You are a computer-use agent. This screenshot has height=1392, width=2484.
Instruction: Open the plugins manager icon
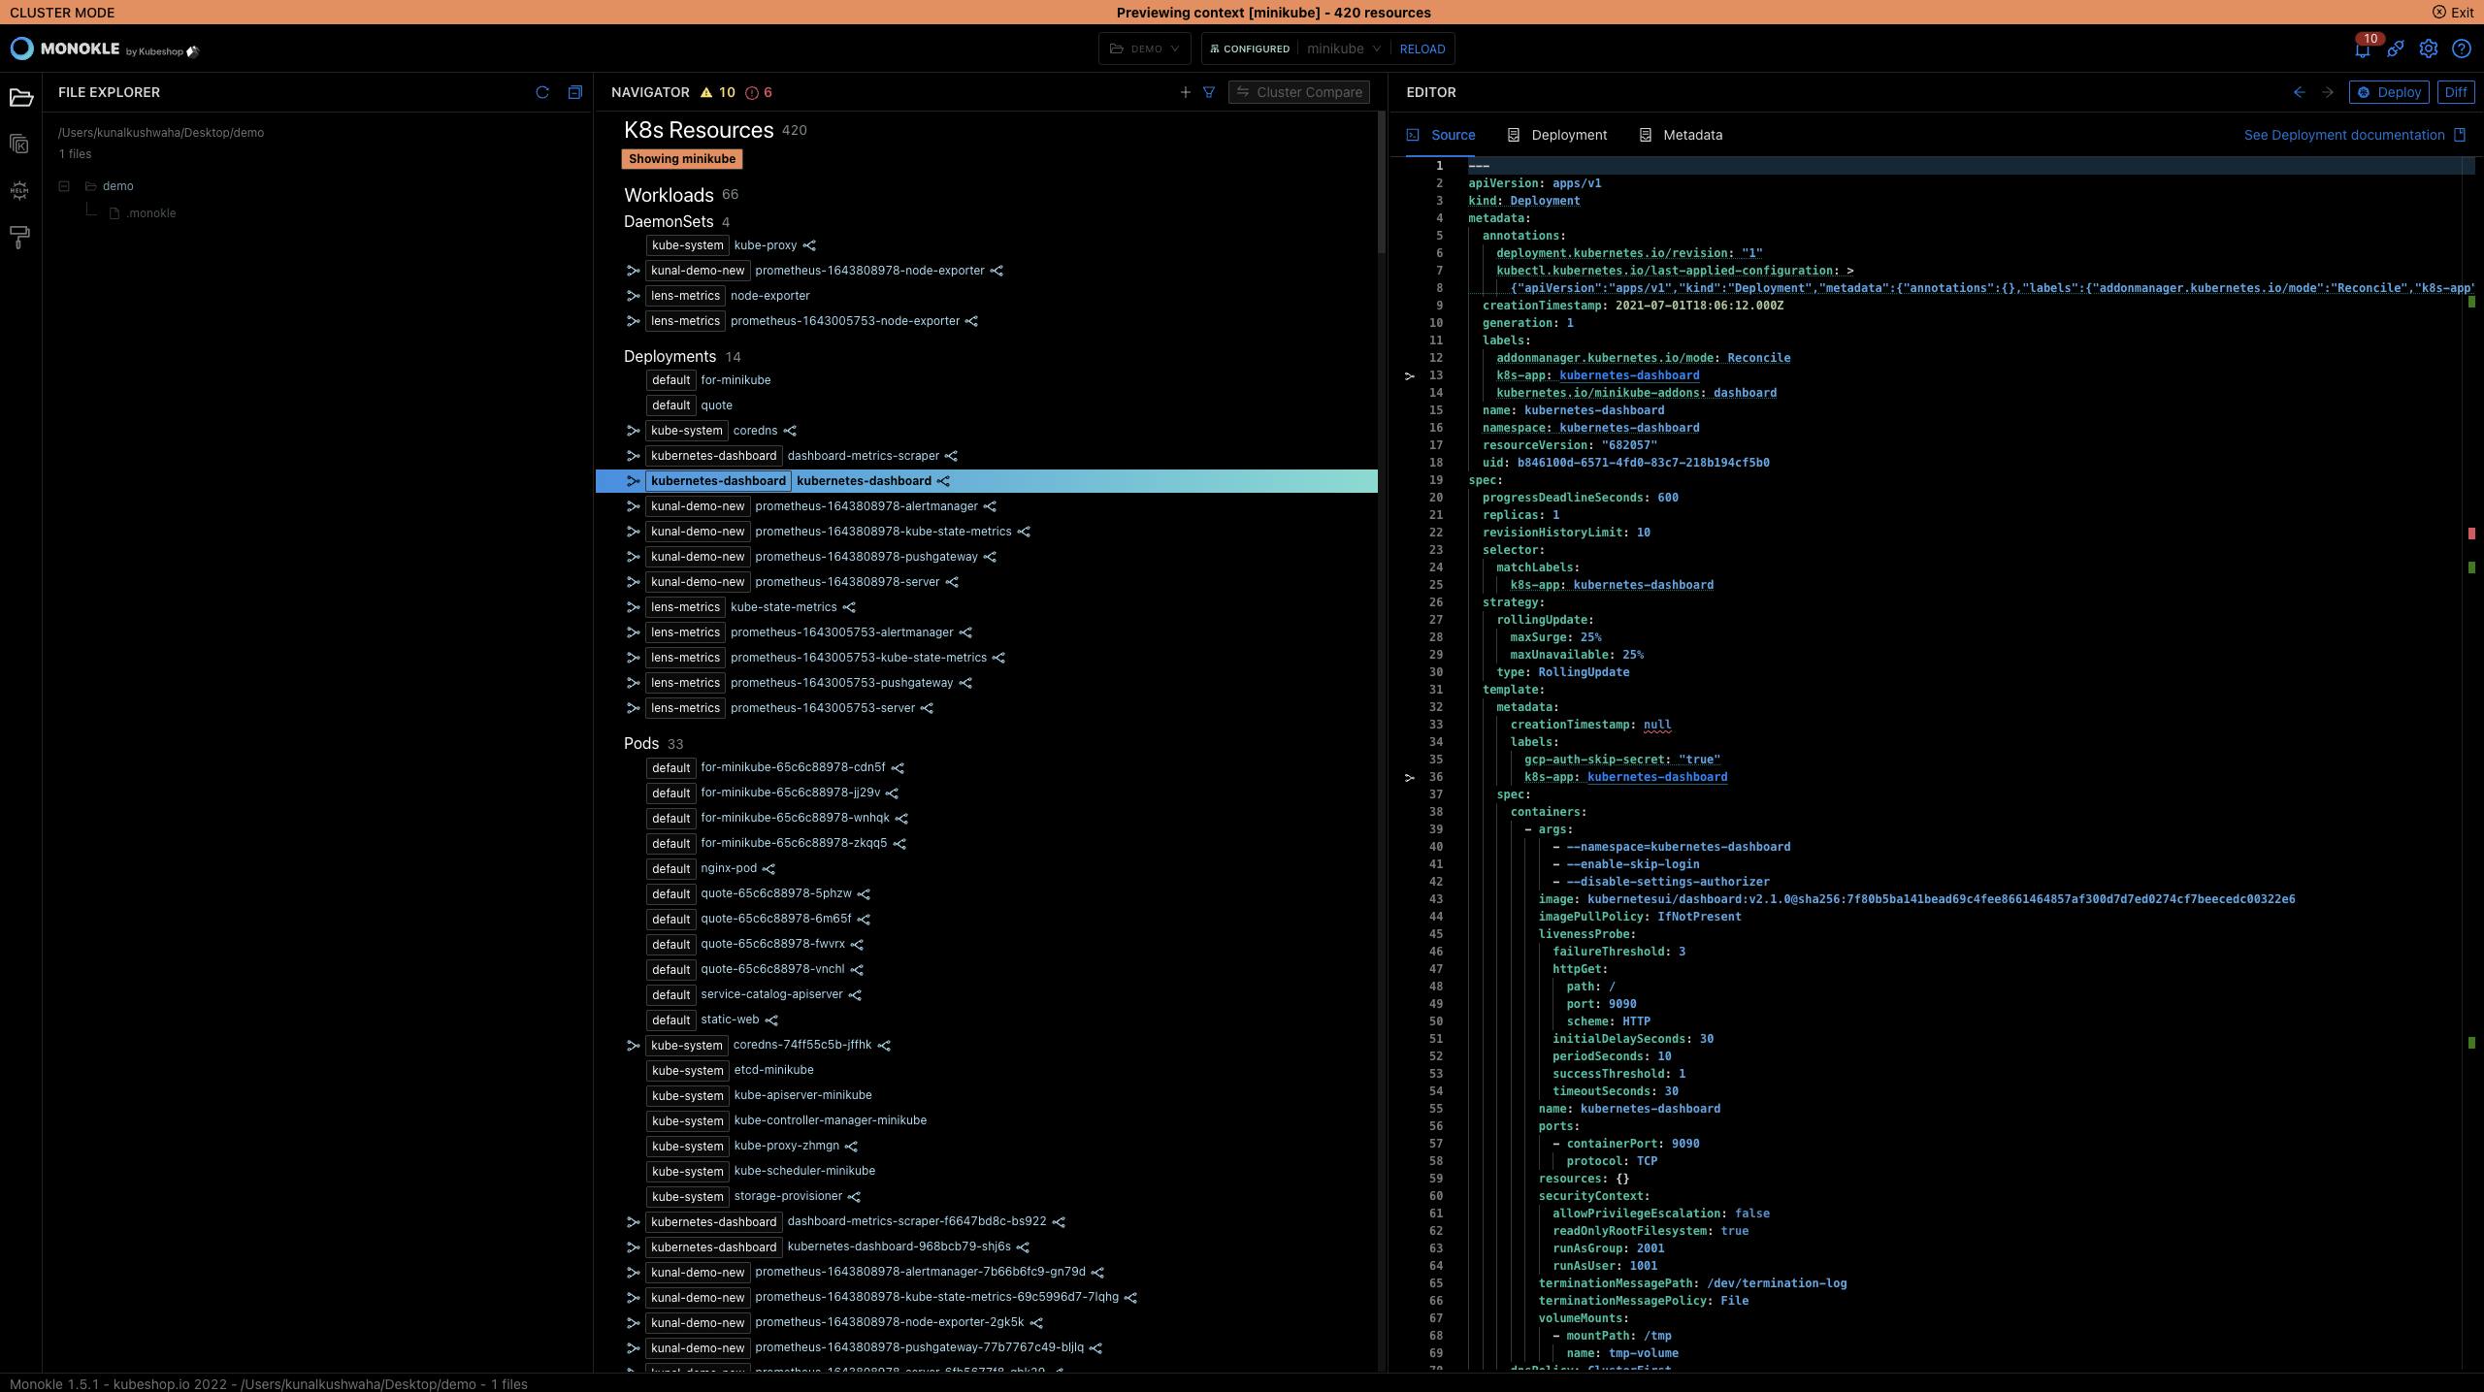[x=2396, y=49]
